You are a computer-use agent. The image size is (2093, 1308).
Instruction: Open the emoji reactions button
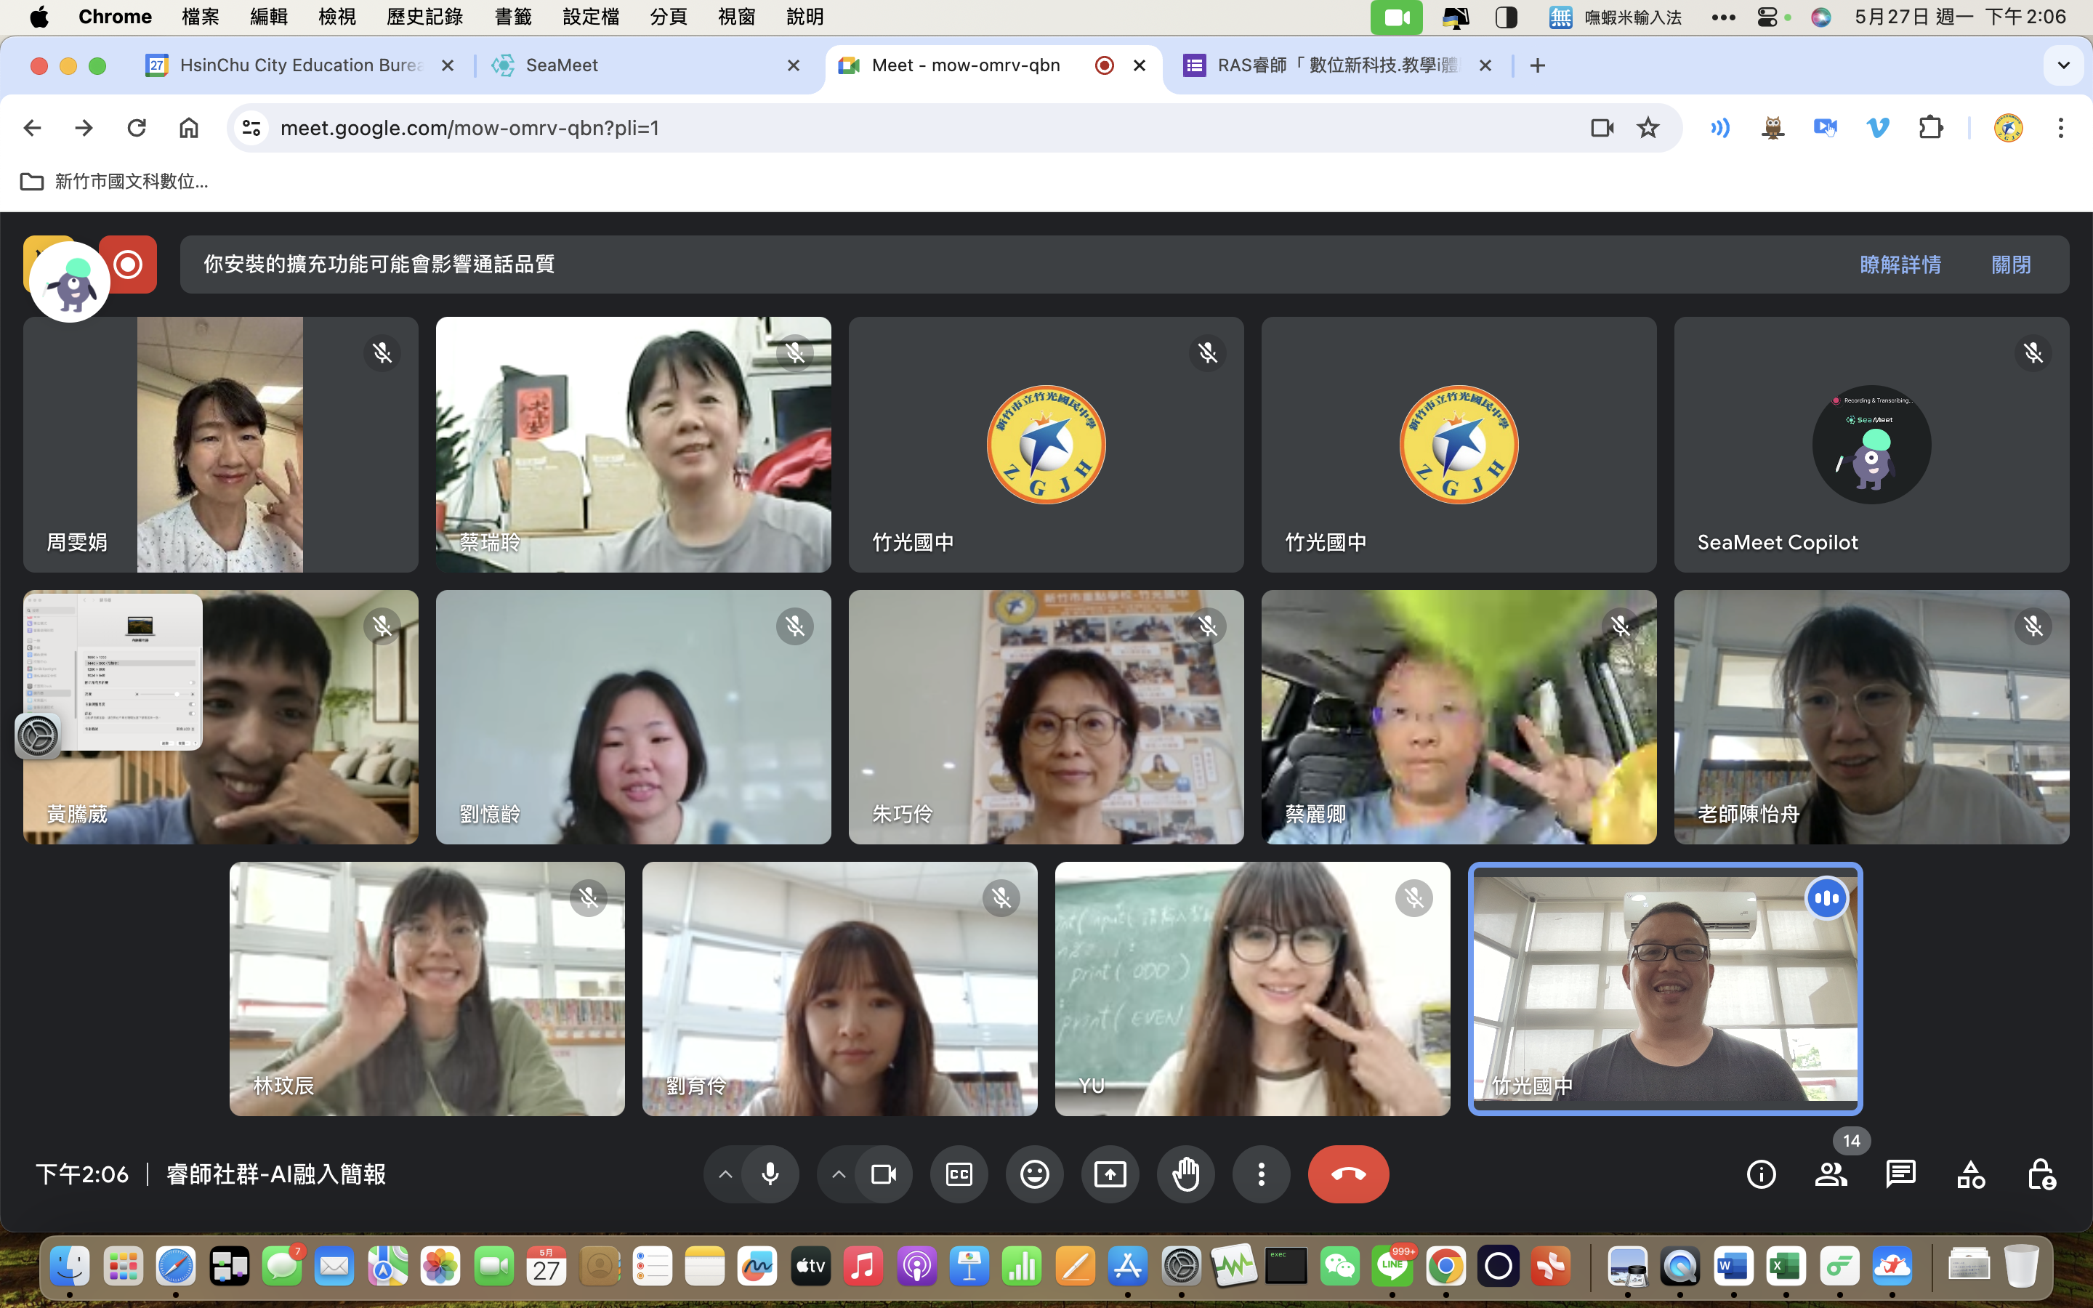[1034, 1174]
